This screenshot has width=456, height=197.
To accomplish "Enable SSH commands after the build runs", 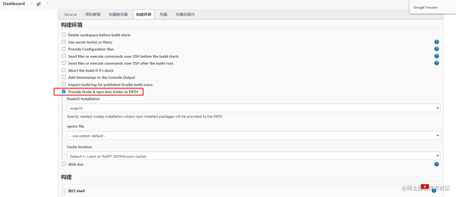I will tap(64, 63).
